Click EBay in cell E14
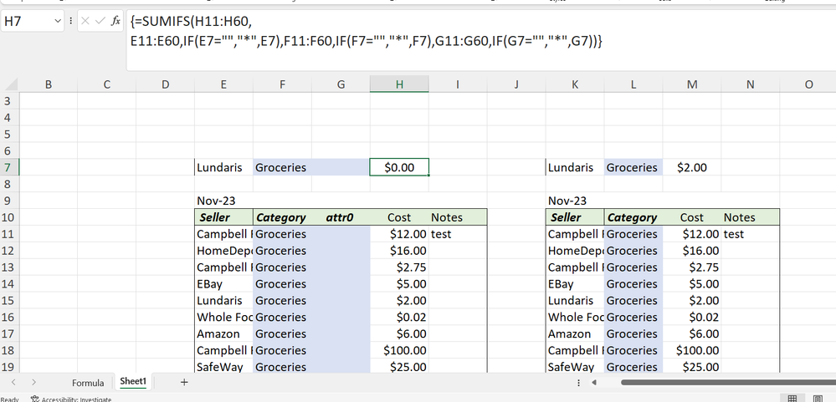Screen dimensions: 836x402 click(223, 284)
